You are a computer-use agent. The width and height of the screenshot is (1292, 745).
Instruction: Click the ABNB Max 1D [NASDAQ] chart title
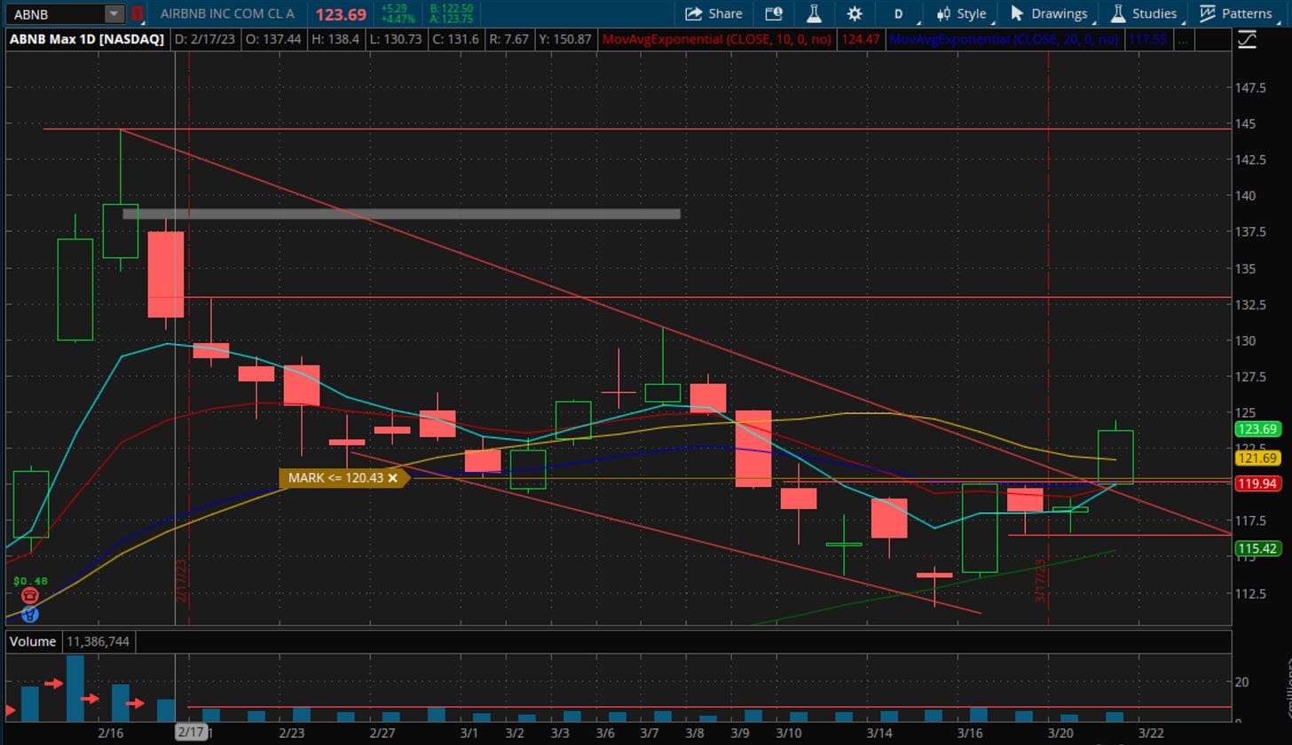coord(86,40)
